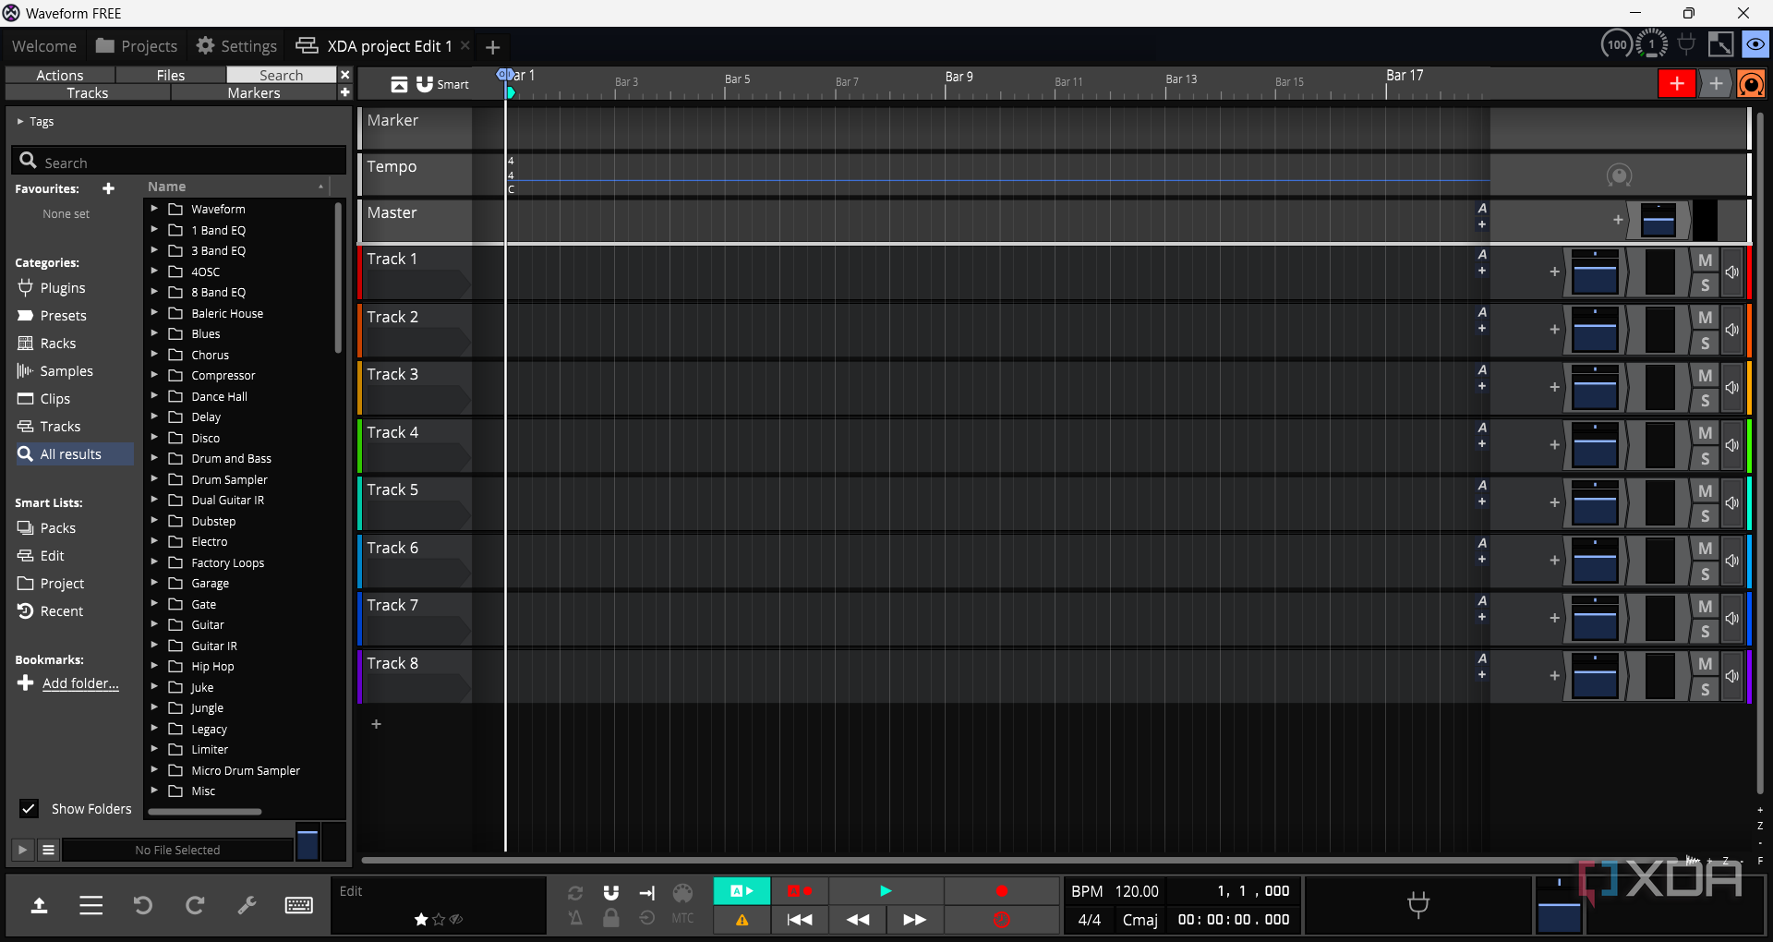Solo Track 7 with its S button

click(1705, 632)
